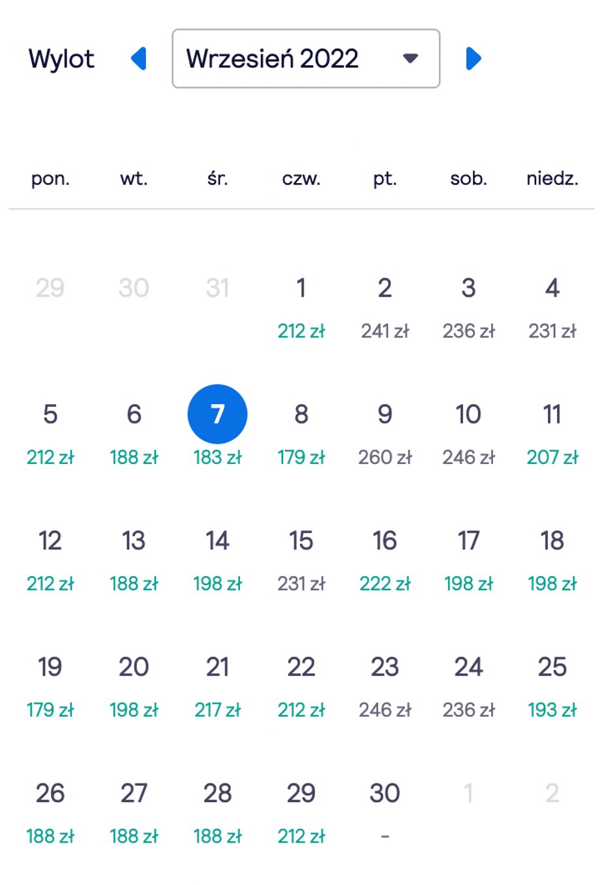Choose September 8 at 179 zł
The height and width of the screenshot is (885, 600).
301,433
